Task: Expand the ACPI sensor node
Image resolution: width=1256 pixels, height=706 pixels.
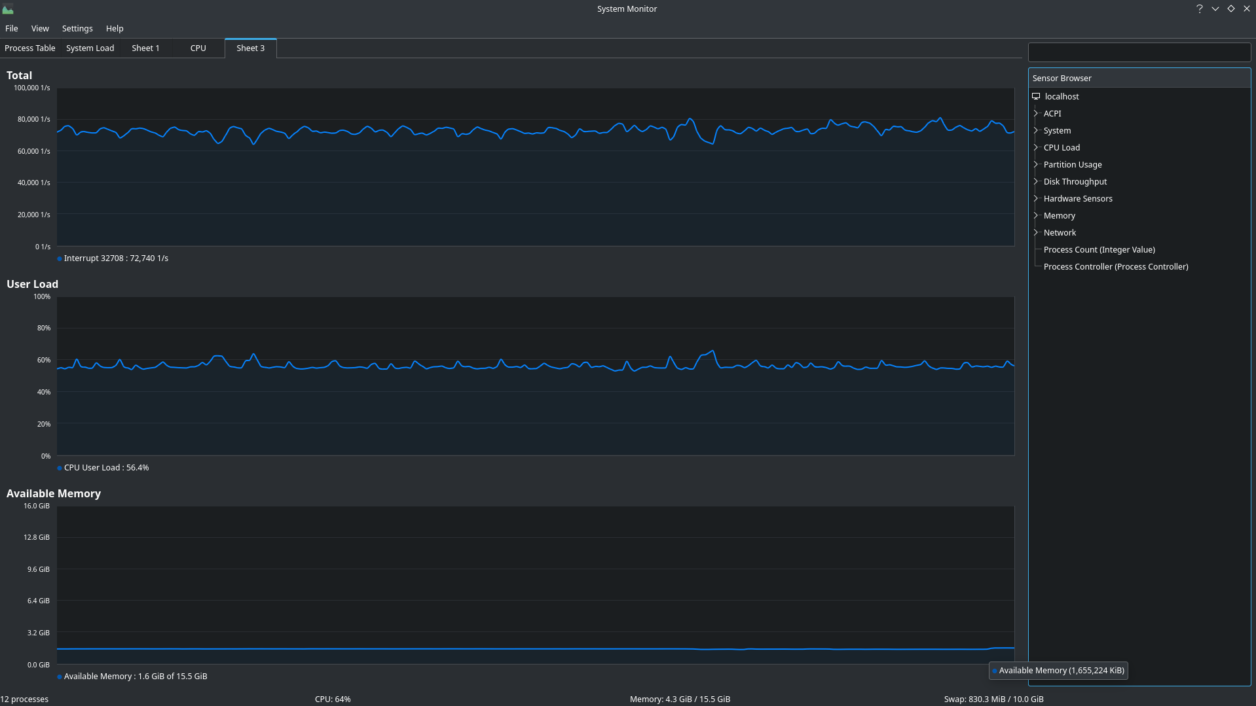Action: point(1036,113)
